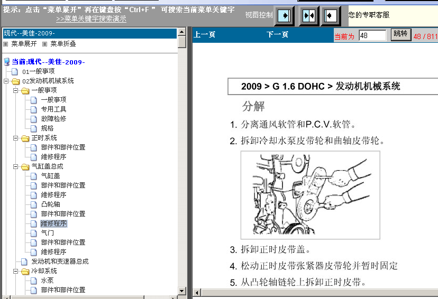The image size is (438, 299).
Task: Open the 凸轮轴 tree item
Action: 51,204
